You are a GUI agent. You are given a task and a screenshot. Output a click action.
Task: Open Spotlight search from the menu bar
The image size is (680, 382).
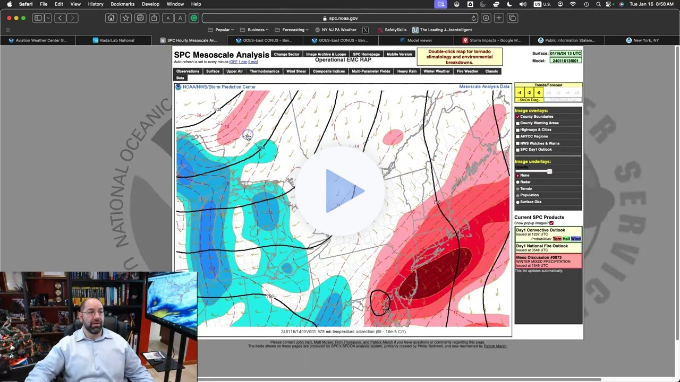tap(599, 4)
